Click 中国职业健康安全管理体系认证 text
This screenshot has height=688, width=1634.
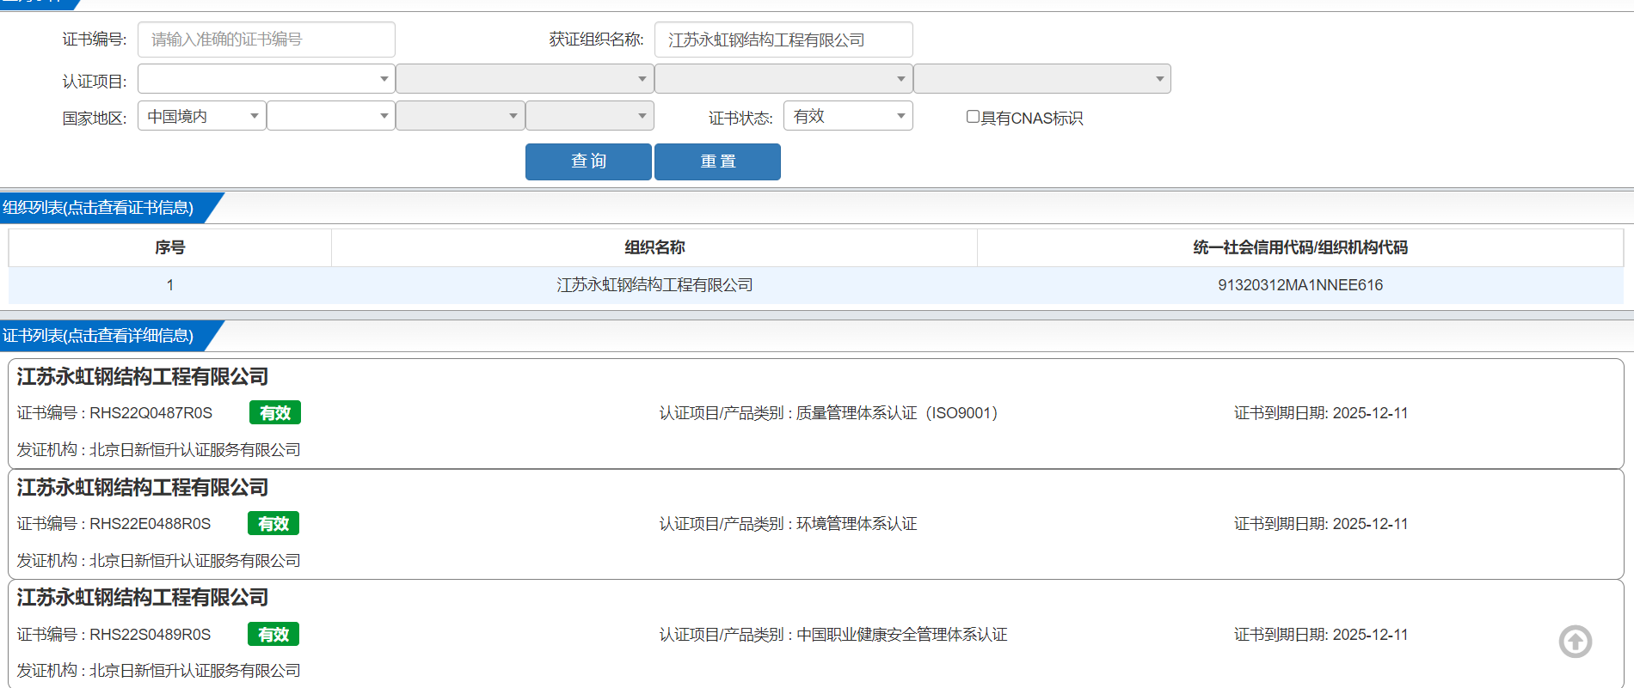pos(902,635)
